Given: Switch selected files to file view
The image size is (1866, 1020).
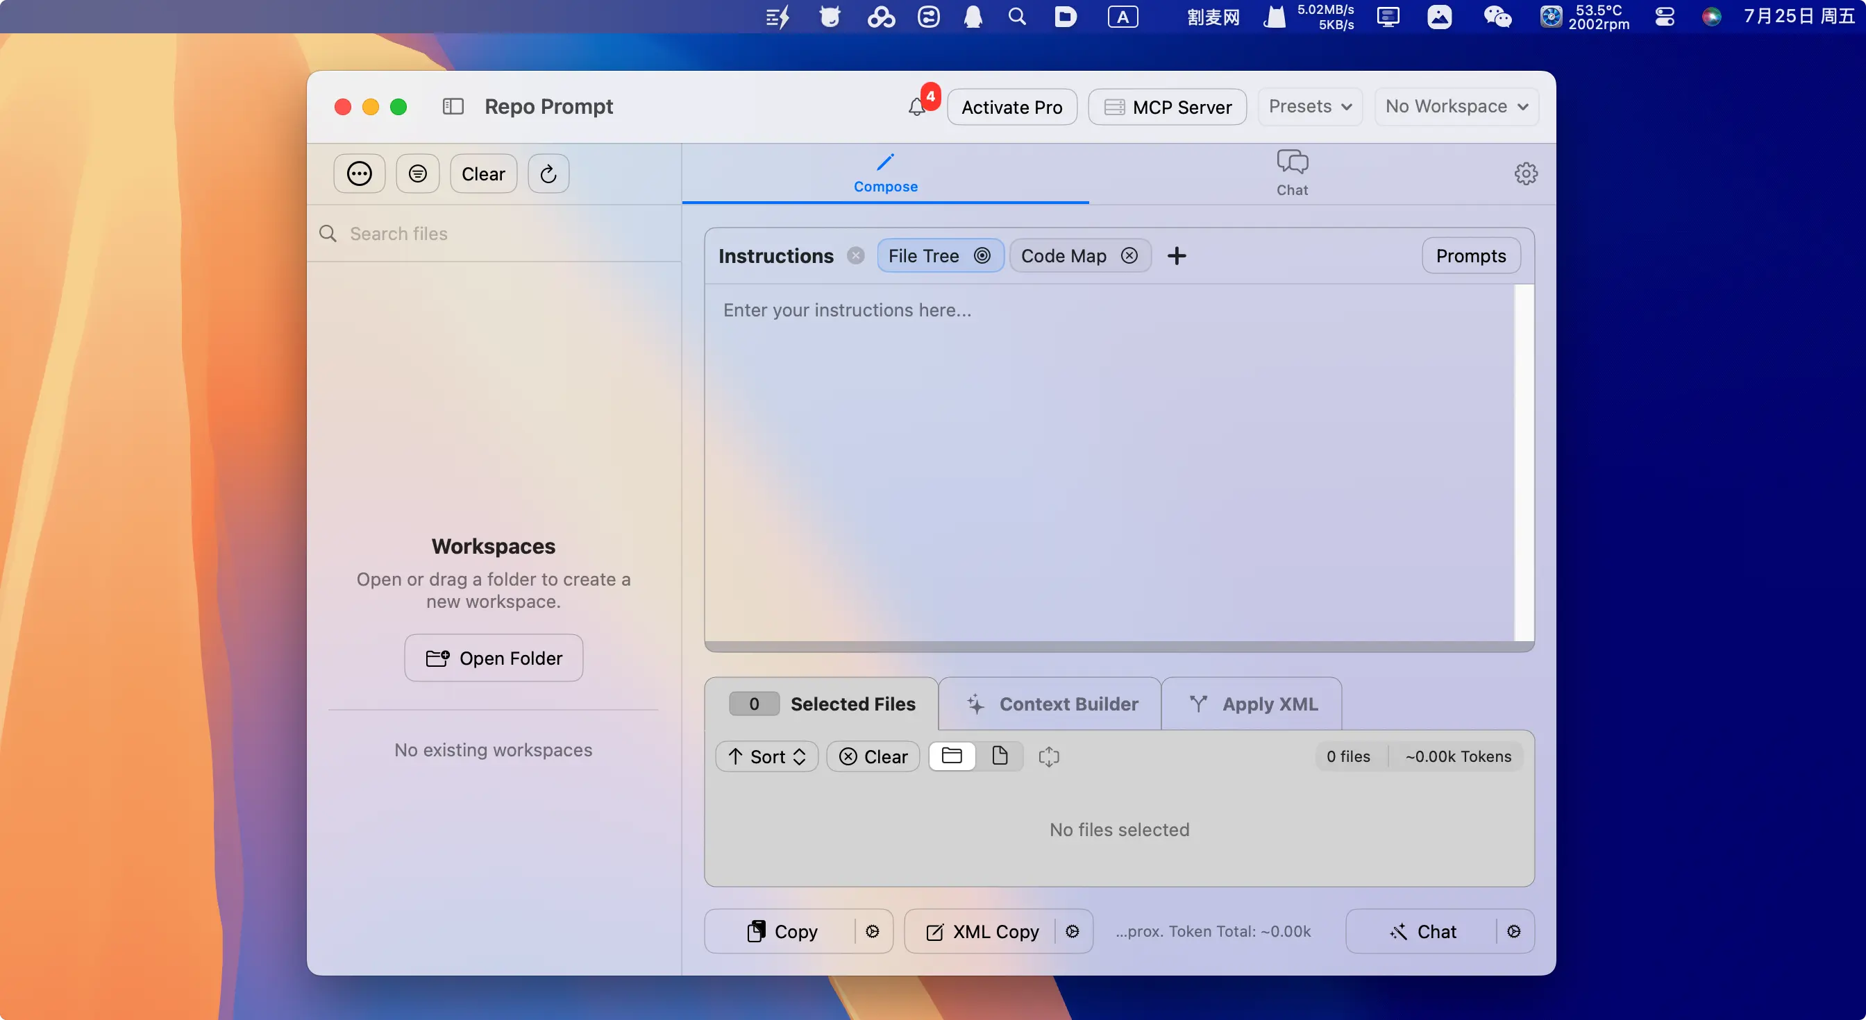Looking at the screenshot, I should (1000, 756).
